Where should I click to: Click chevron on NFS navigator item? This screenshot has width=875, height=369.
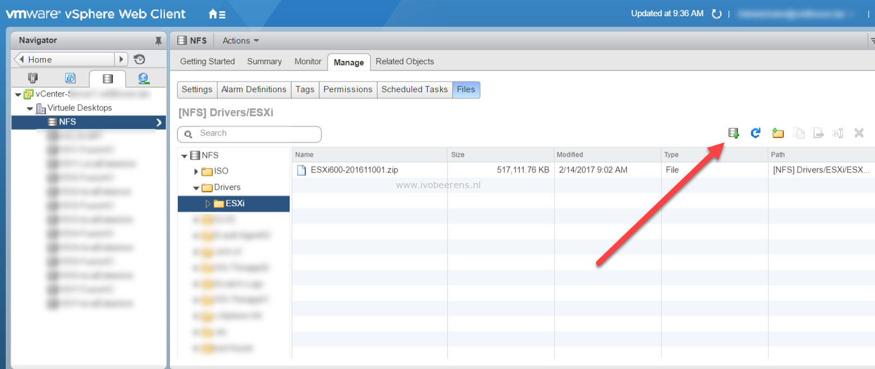(x=159, y=122)
